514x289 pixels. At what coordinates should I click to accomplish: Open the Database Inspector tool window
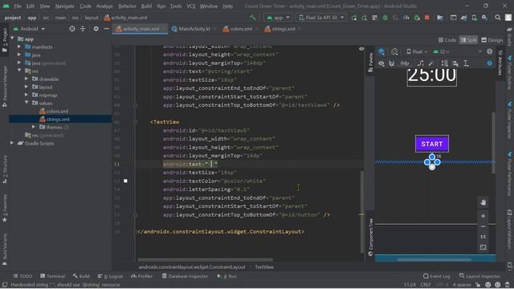click(186, 276)
